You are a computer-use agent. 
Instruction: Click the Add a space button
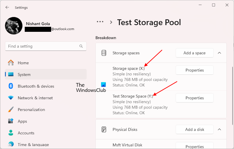(195, 53)
